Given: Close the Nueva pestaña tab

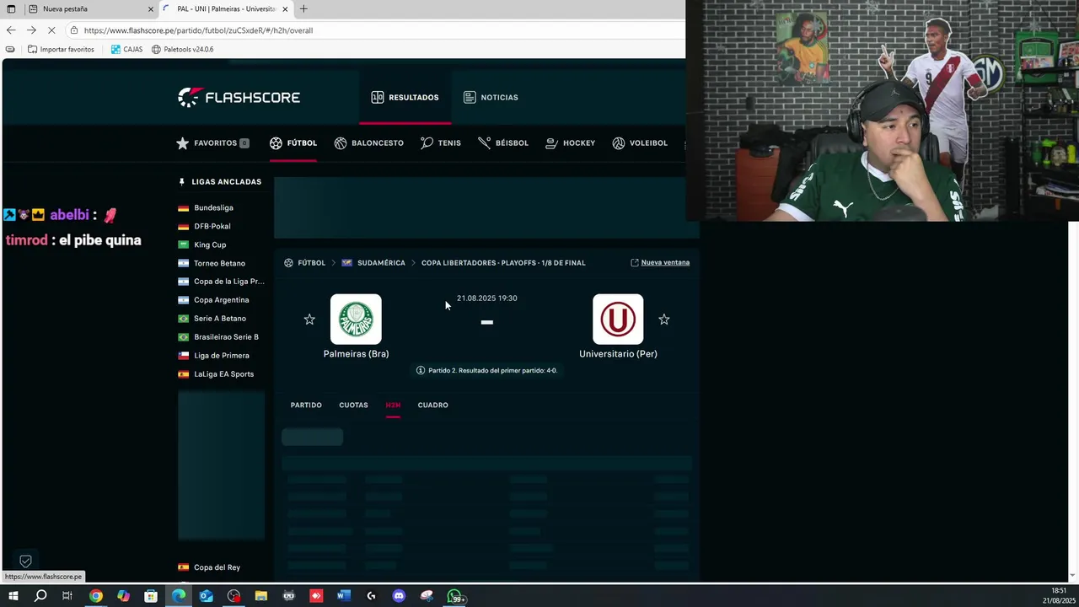Looking at the screenshot, I should [x=151, y=9].
